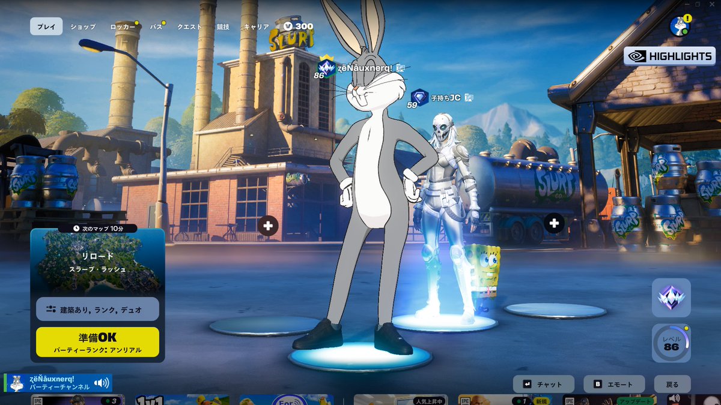Click the 戻る button
The height and width of the screenshot is (405, 721).
tap(672, 385)
